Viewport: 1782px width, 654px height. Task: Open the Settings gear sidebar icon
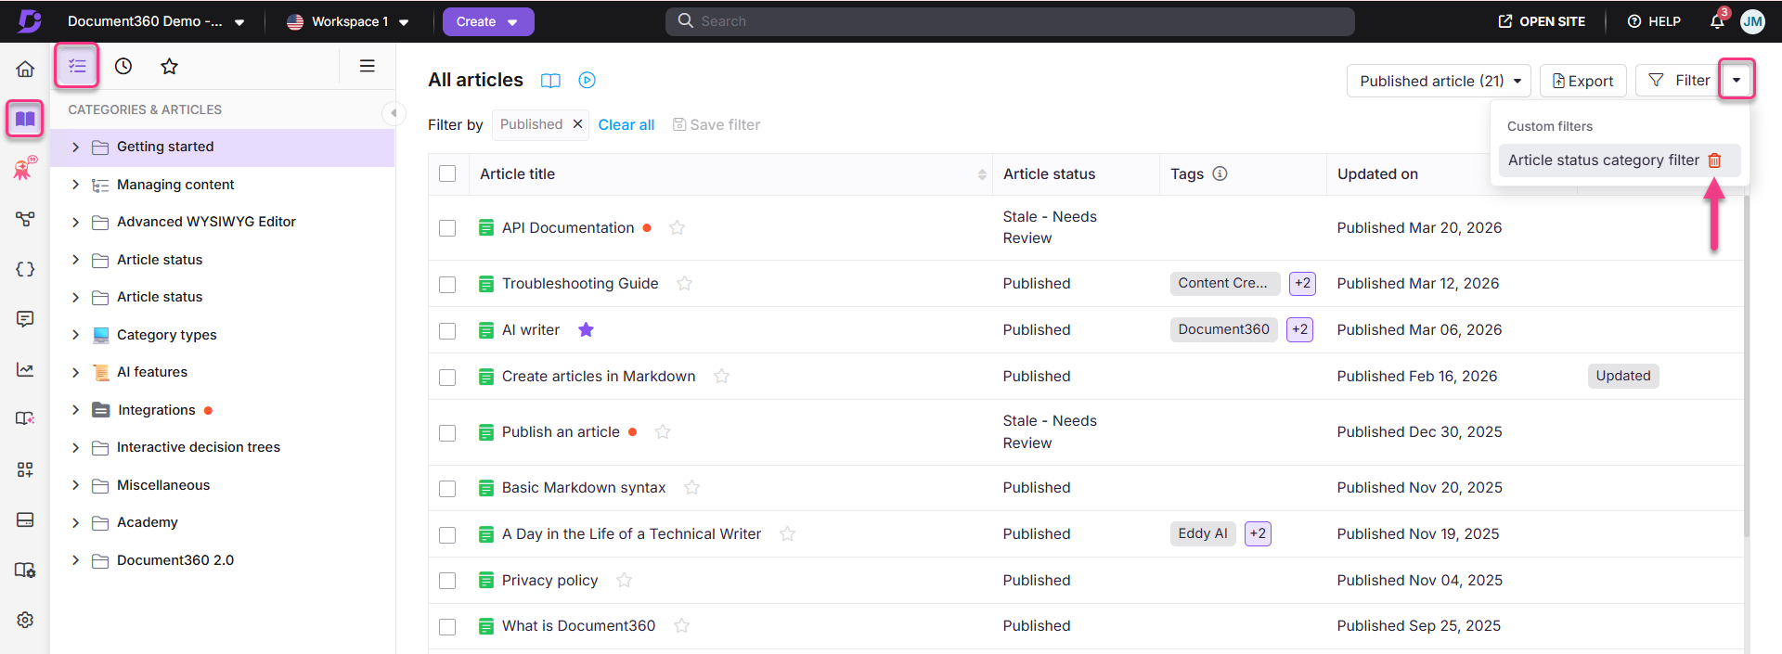(x=25, y=620)
